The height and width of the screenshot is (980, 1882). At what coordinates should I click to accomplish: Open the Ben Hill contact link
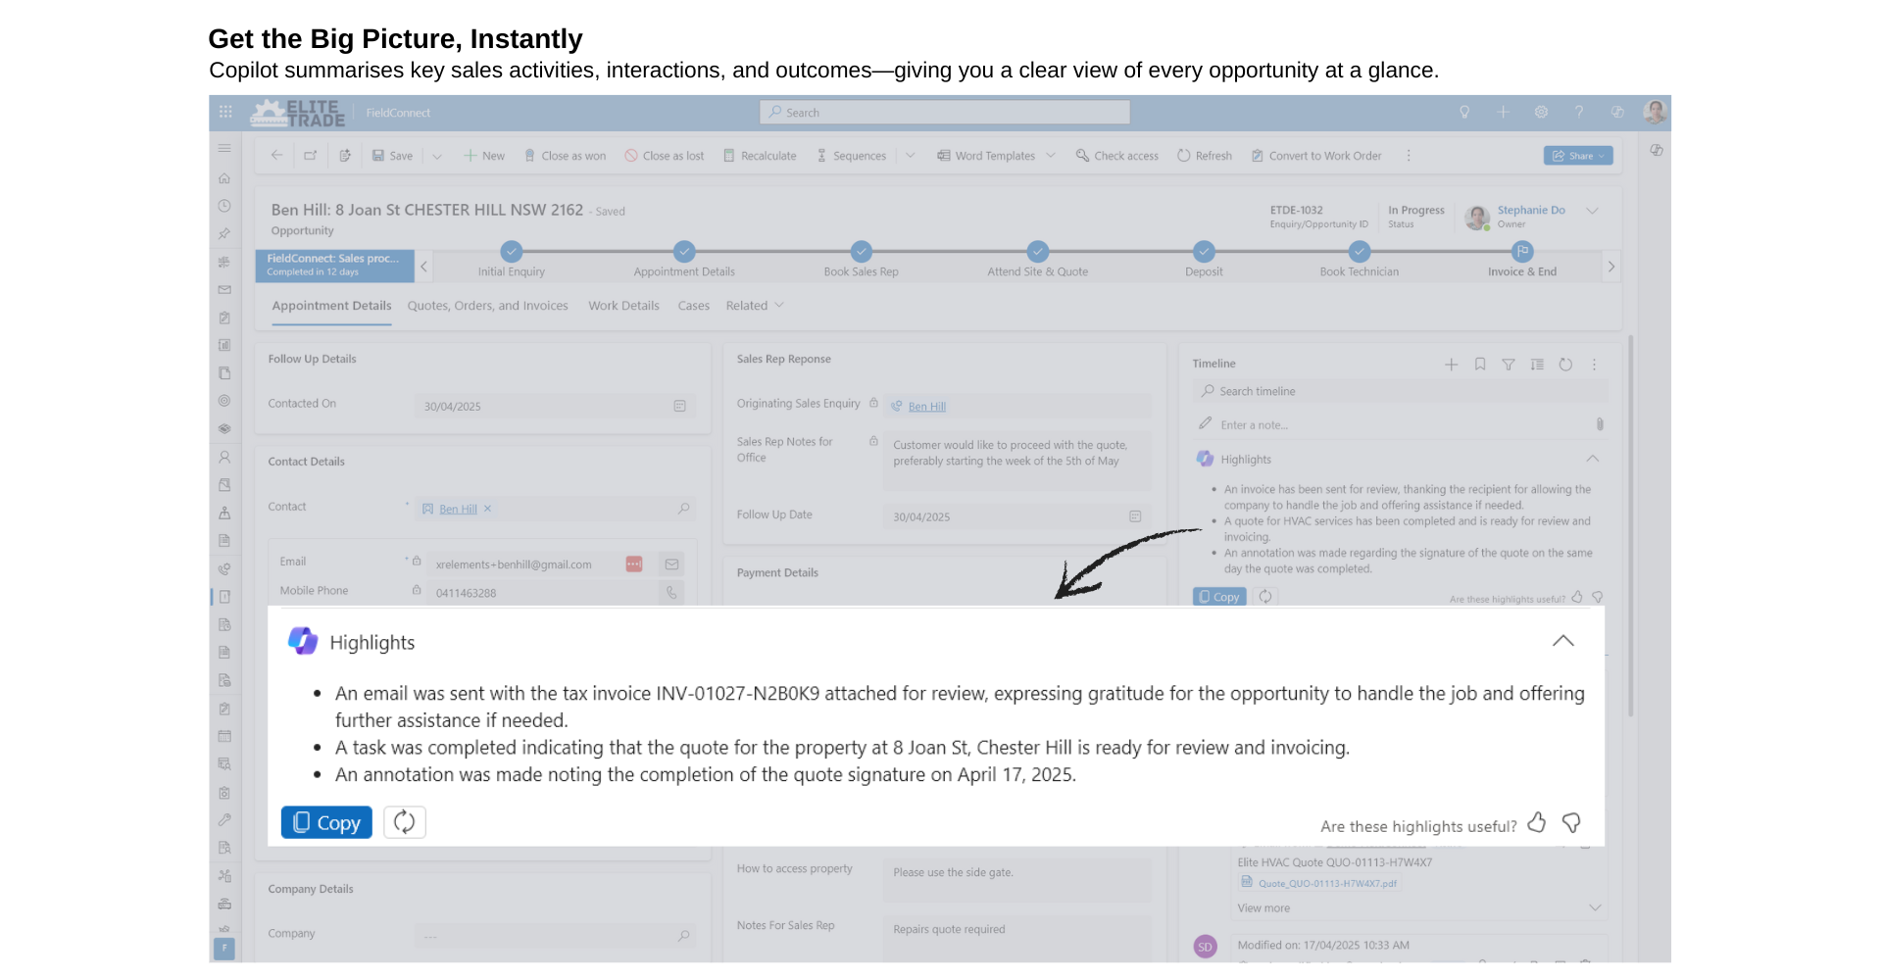[458, 510]
